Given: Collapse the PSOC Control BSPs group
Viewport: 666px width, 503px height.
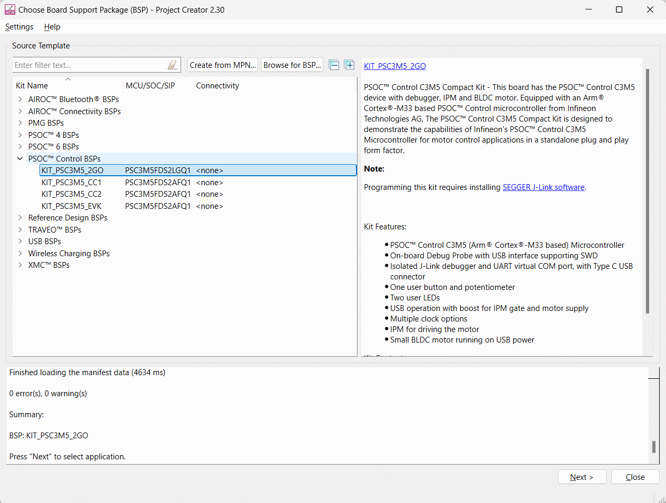Looking at the screenshot, I should point(20,158).
